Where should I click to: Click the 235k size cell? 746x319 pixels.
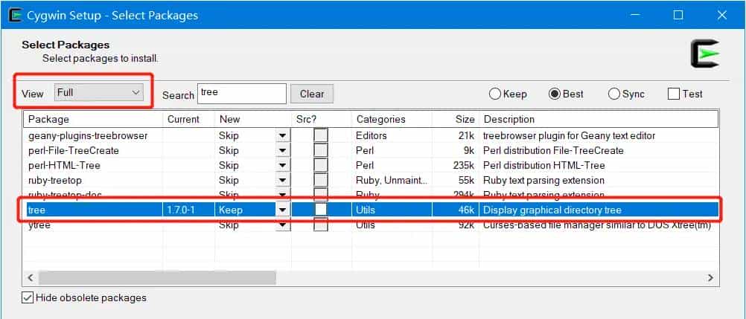pos(464,165)
